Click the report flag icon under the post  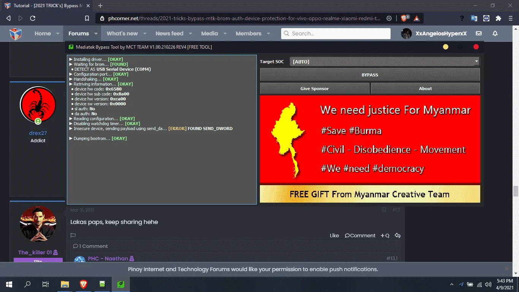click(x=73, y=236)
